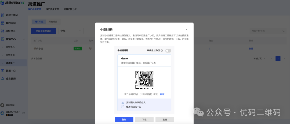290x124 pixels.
Task: Select the 所有成员 sub-tab
Action: click(x=53, y=22)
